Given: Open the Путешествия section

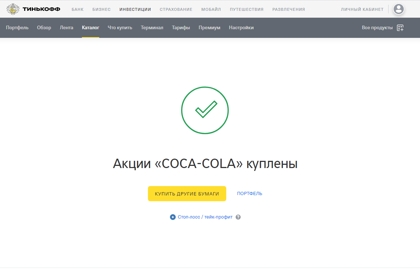Looking at the screenshot, I should (247, 9).
